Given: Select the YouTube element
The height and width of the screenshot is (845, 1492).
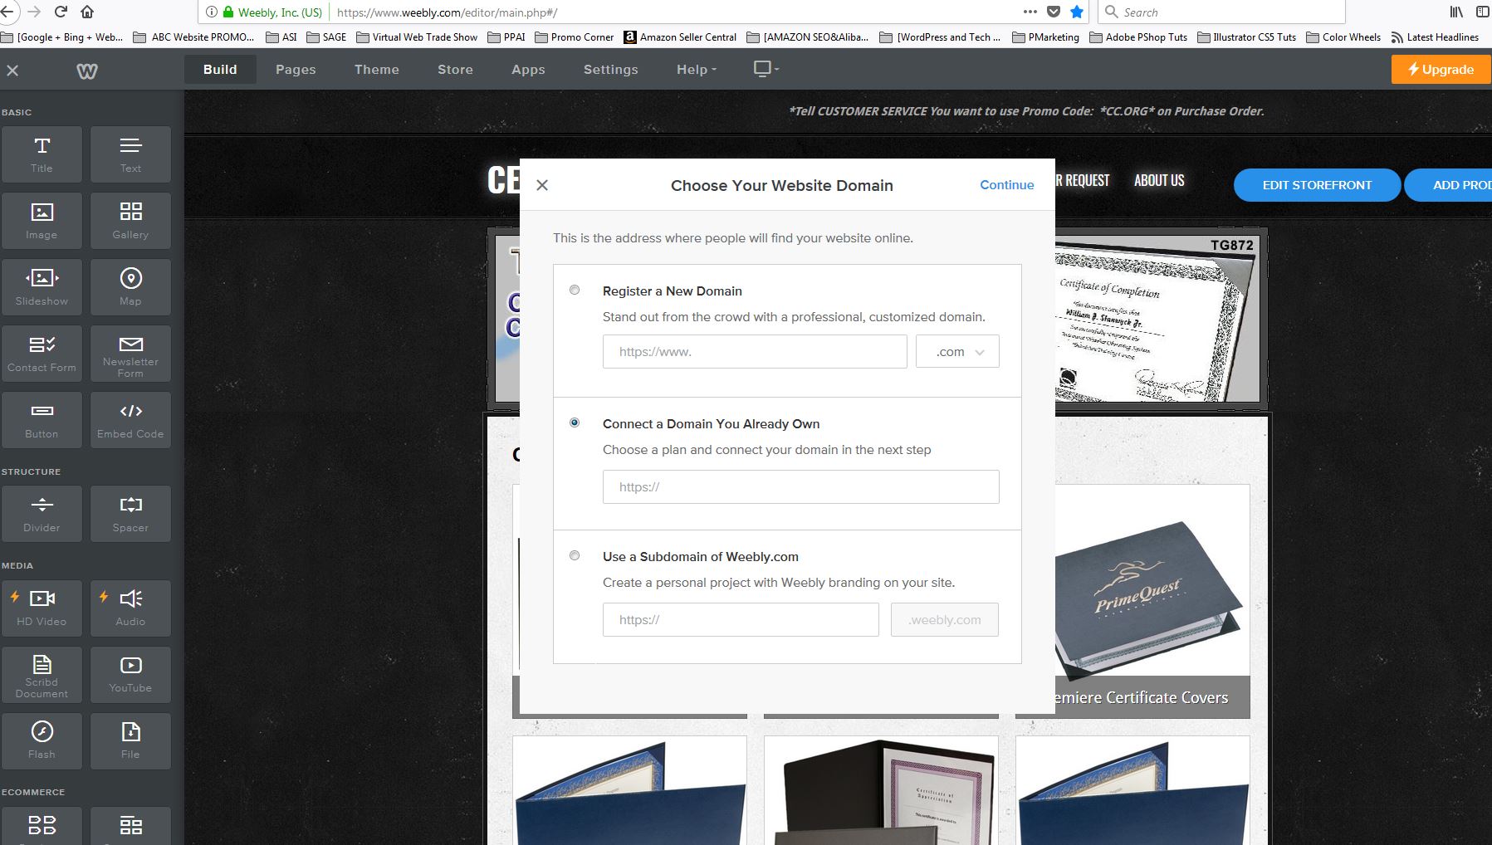Looking at the screenshot, I should (x=130, y=674).
